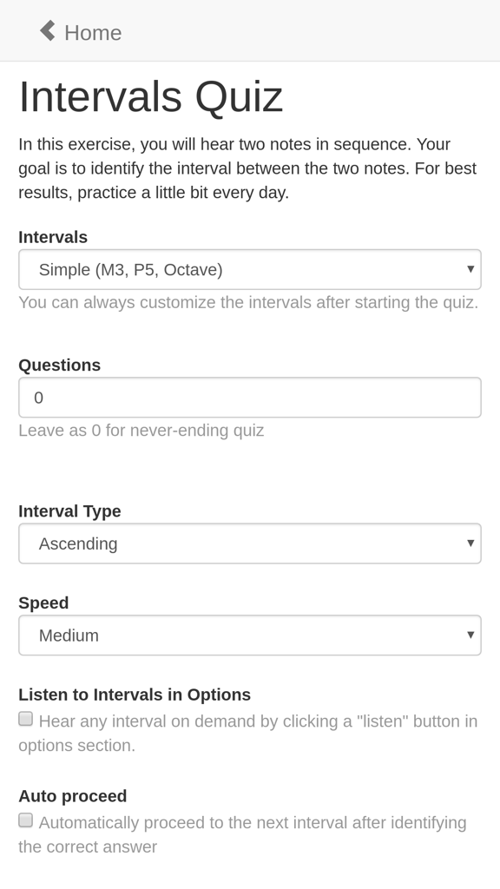500x889 pixels.
Task: Toggle Auto proceed to the next interval
Action: 25,820
